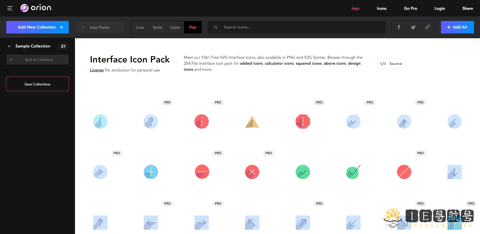Select the blue plus circle icon
The image size is (480, 234).
pyautogui.click(x=150, y=172)
